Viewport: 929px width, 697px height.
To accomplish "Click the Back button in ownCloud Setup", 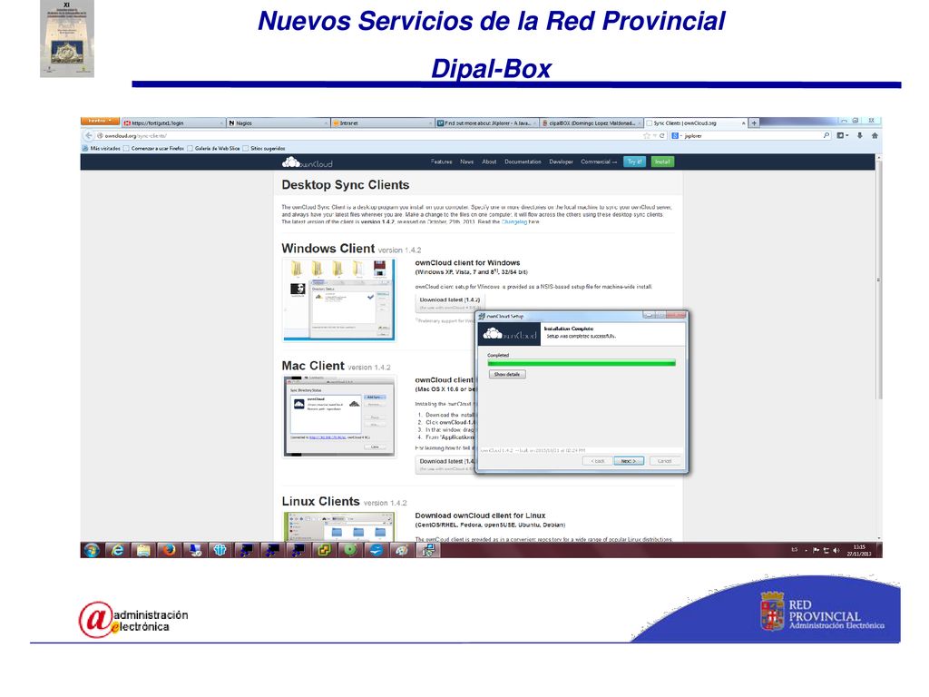I will click(597, 460).
